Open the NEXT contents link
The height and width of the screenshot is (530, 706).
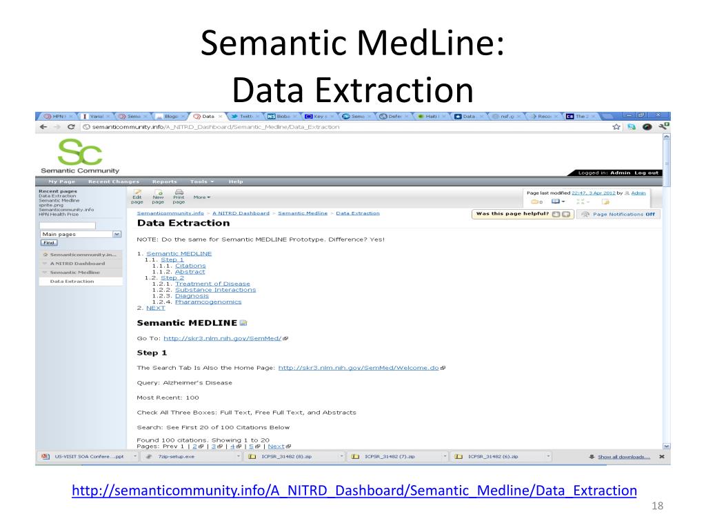click(156, 308)
